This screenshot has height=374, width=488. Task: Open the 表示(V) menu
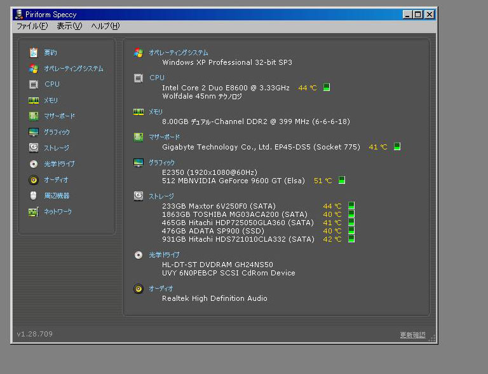click(x=69, y=26)
